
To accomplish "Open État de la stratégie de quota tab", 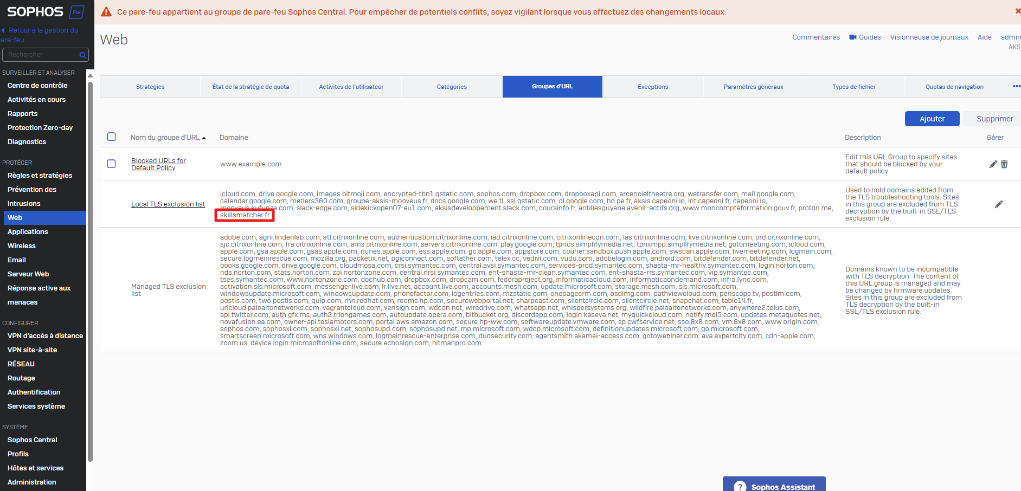I will 251,87.
